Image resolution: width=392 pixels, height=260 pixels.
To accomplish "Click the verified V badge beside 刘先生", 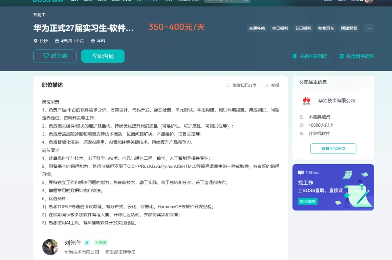I will tap(87, 243).
